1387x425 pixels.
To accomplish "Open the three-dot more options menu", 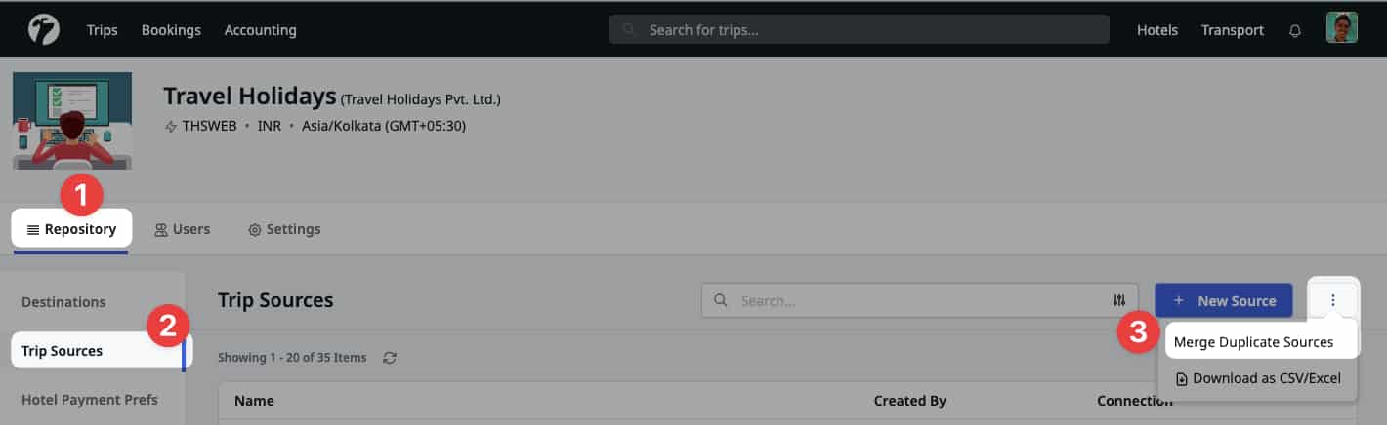I will [x=1332, y=300].
